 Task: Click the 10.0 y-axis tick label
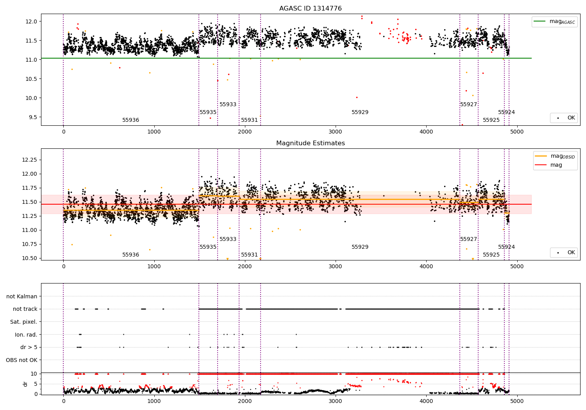coord(31,98)
